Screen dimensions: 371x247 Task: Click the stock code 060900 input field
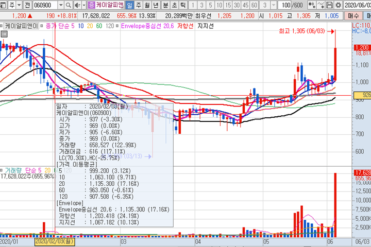pyautogui.click(x=45, y=5)
